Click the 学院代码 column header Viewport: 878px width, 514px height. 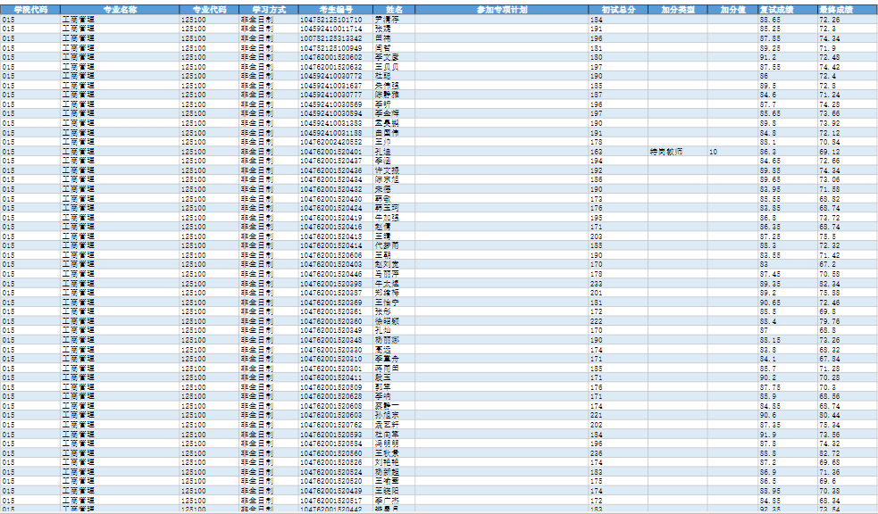(29, 8)
